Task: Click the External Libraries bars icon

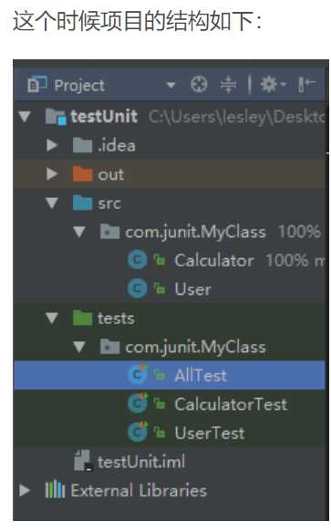Action: click(x=55, y=490)
